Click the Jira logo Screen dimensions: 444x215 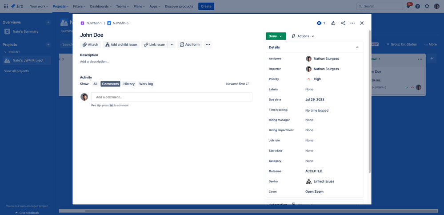point(17,6)
